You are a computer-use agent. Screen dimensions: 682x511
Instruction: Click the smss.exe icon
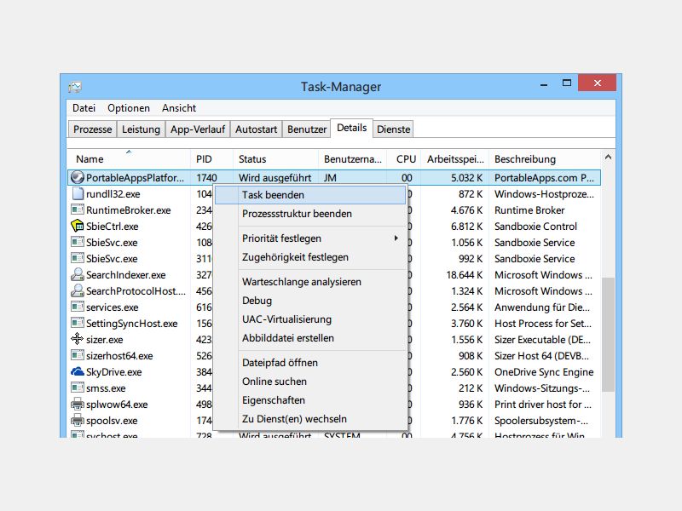78,388
